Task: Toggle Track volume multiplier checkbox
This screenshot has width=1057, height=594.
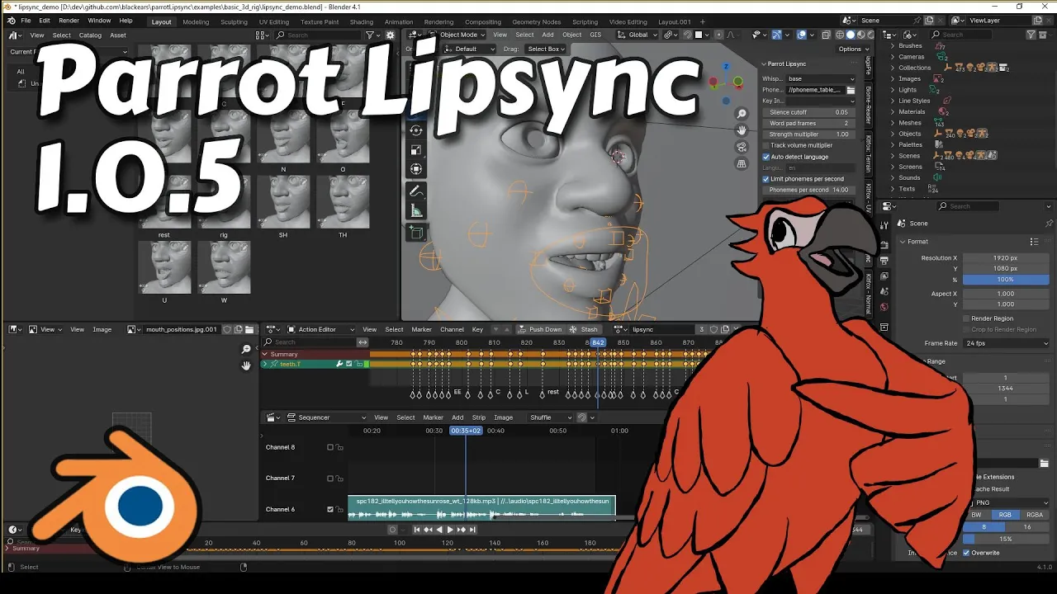Action: pyautogui.click(x=765, y=145)
